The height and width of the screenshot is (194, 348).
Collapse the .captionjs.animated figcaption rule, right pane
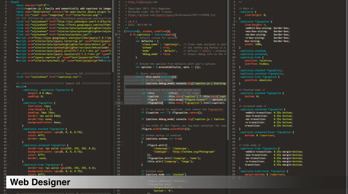(x=236, y=109)
